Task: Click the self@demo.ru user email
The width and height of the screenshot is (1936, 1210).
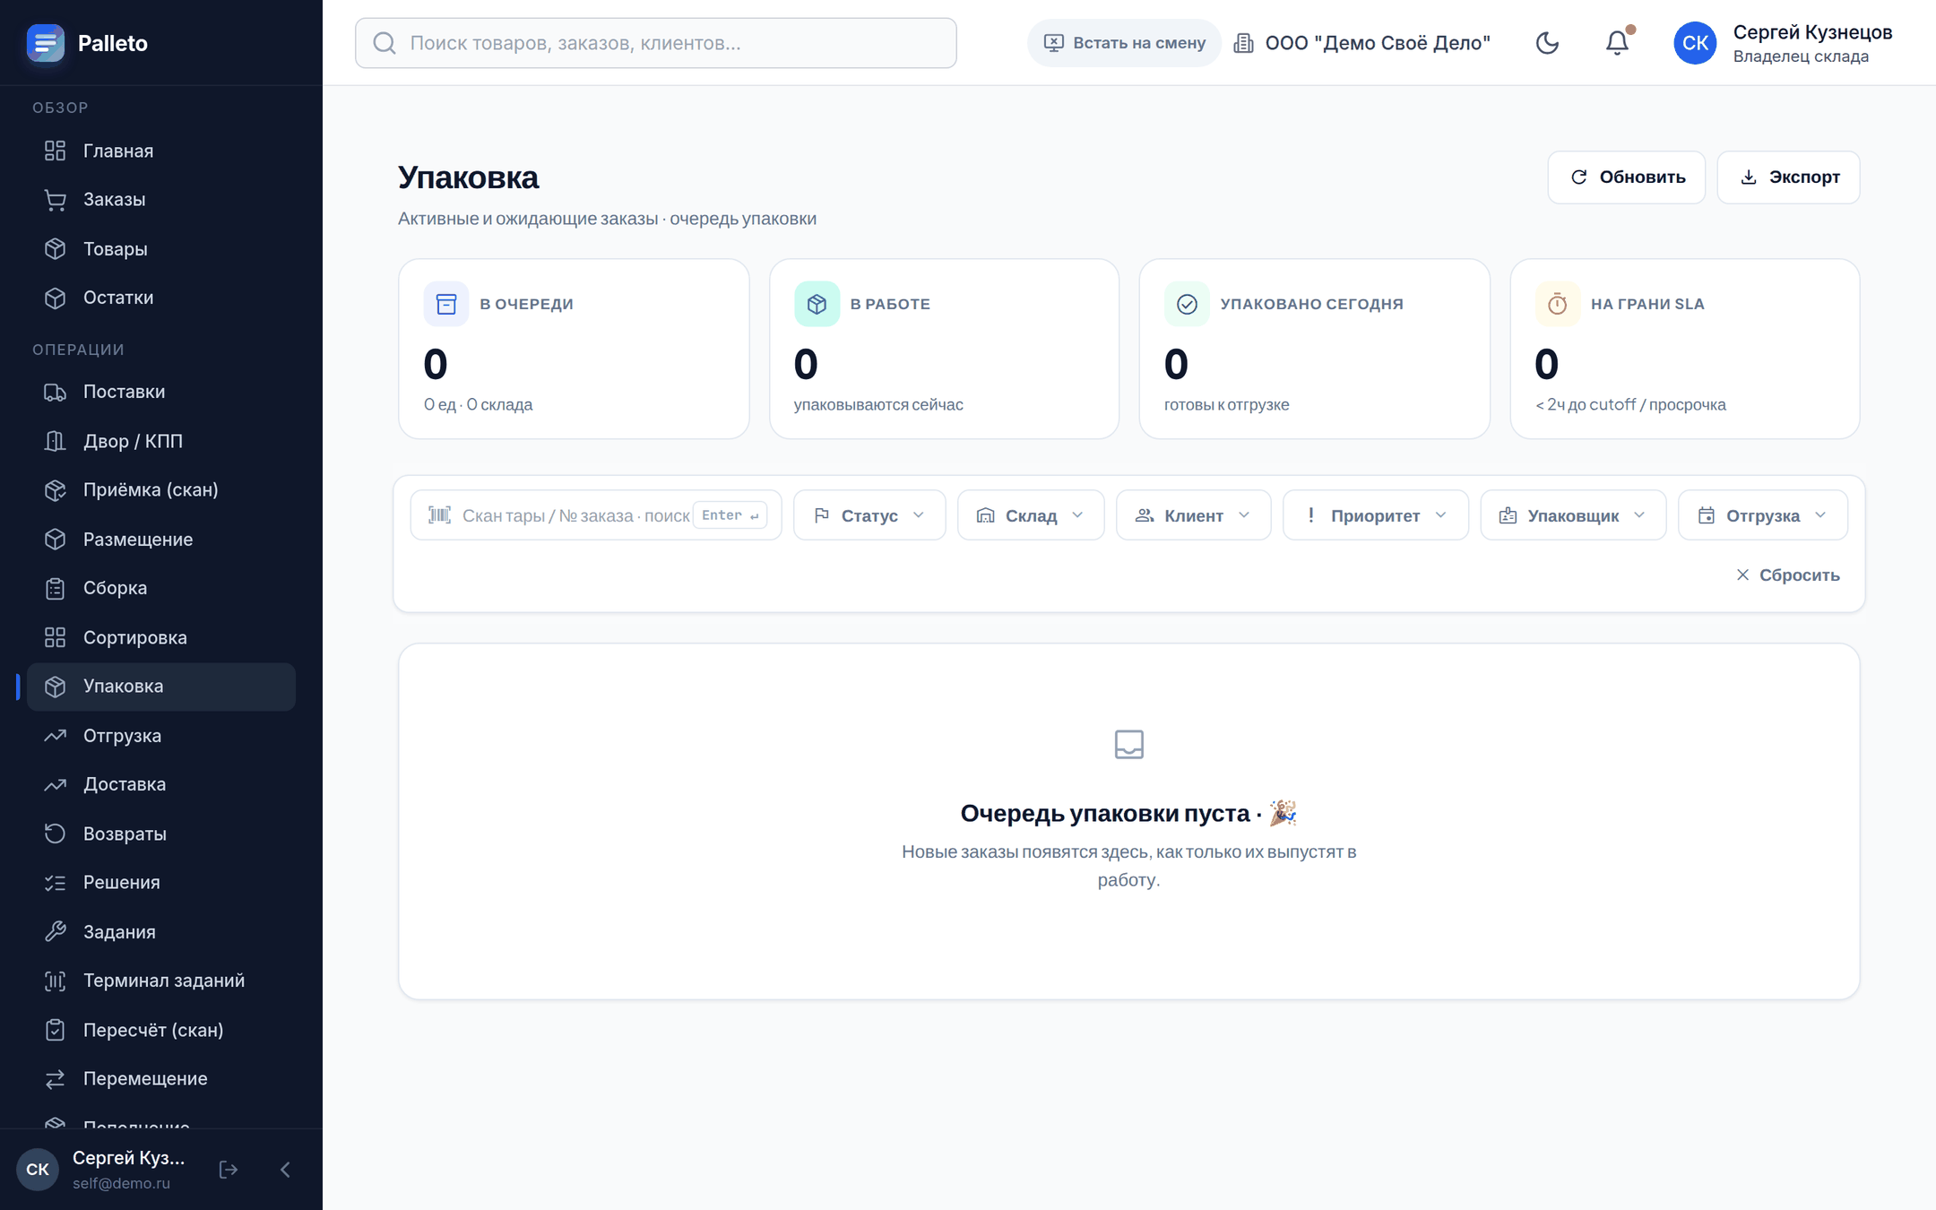Action: point(122,1183)
